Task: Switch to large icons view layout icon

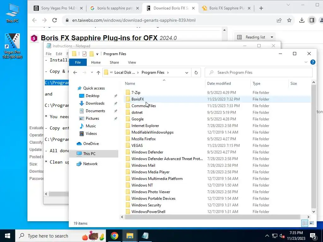Action: coord(312,223)
